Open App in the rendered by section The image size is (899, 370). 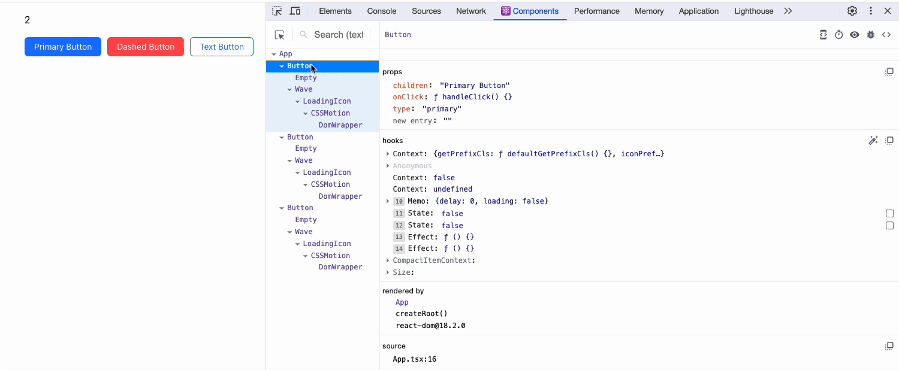(402, 302)
